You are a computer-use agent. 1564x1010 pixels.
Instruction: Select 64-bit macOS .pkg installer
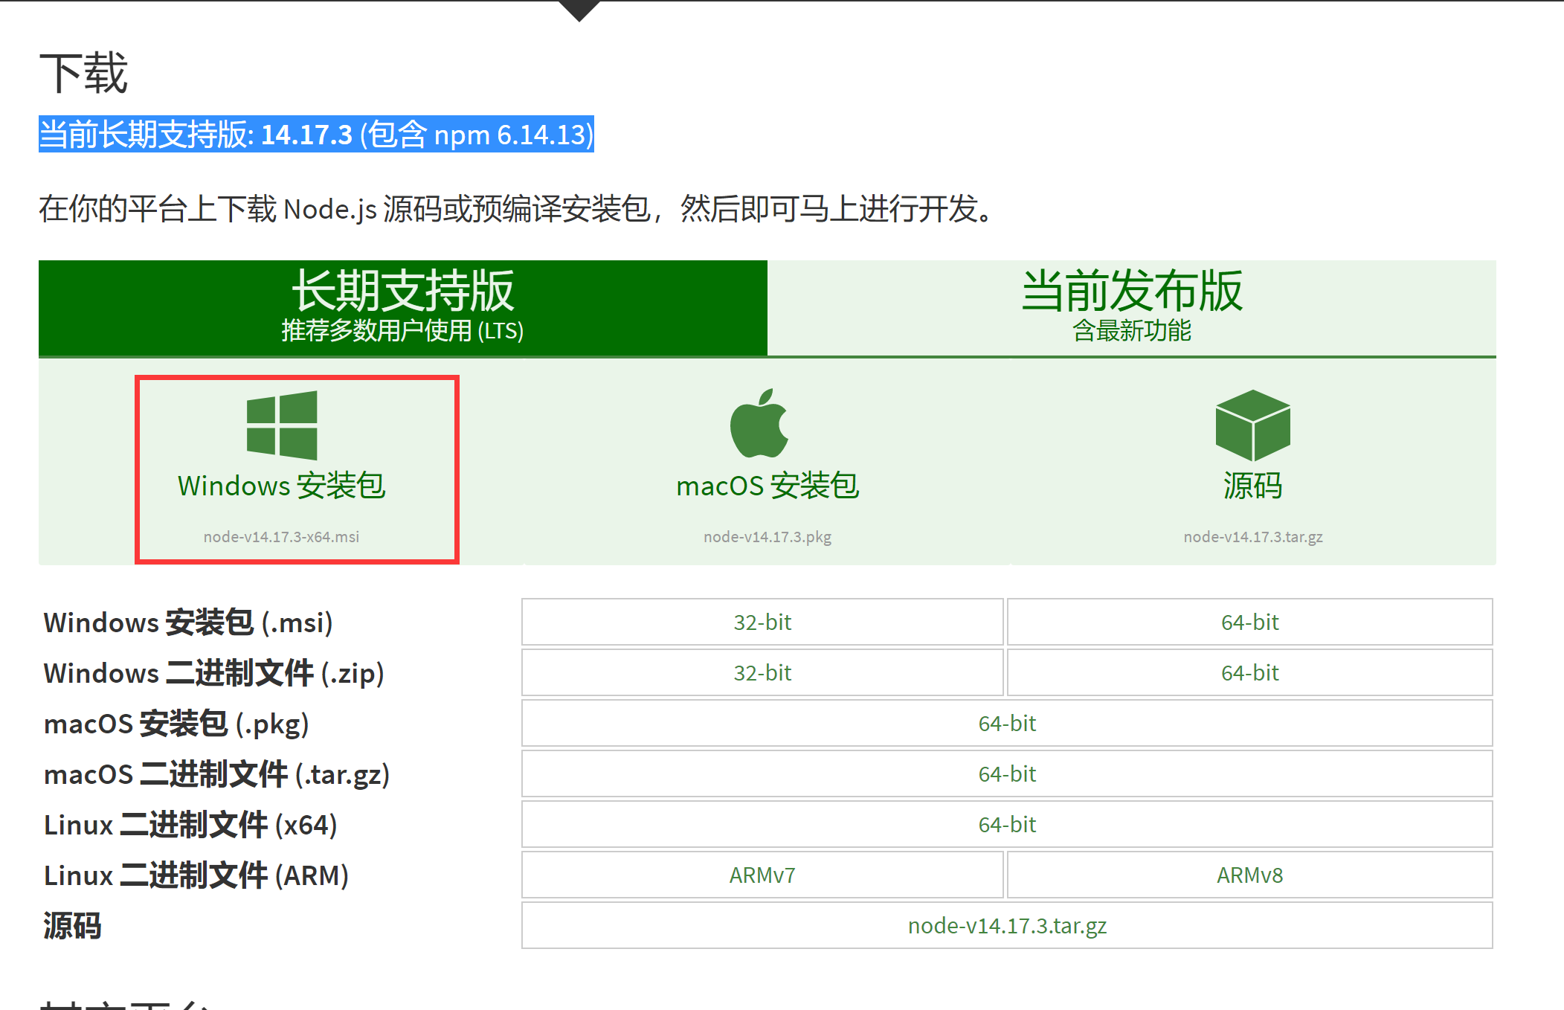tap(1007, 723)
